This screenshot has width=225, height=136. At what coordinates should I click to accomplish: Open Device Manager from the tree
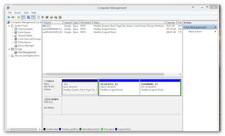[26, 46]
